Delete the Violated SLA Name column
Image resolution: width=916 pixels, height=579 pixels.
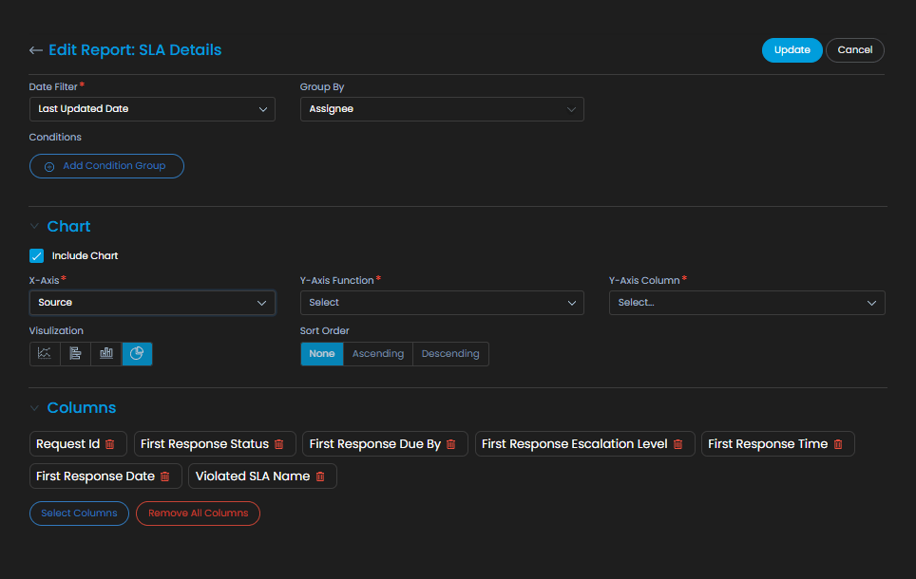pos(320,476)
